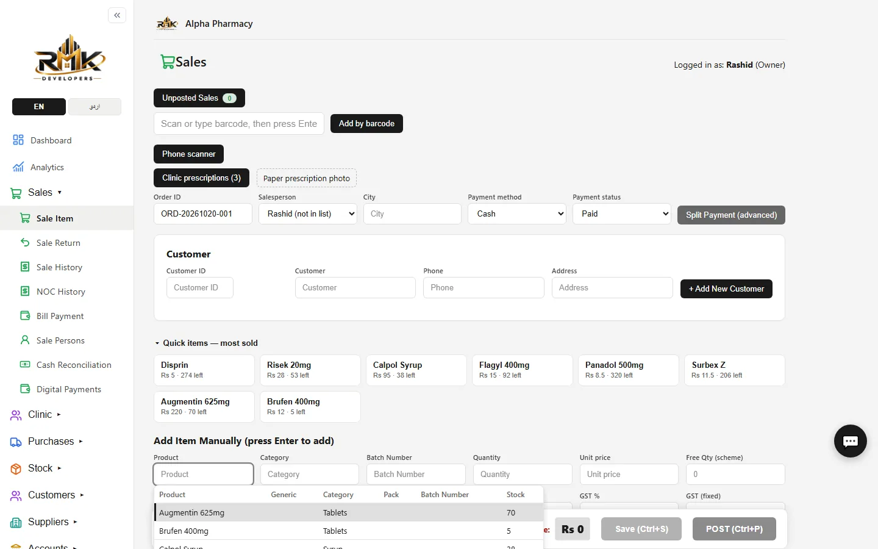This screenshot has width=878, height=549.
Task: Go to Bill Payment page
Action: 60,316
